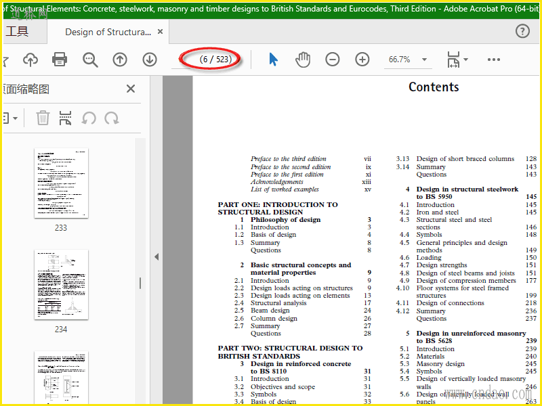
Task: Click 'PART TWO: STRUCTURAL DESIGN TO' heading
Action: coord(290,348)
